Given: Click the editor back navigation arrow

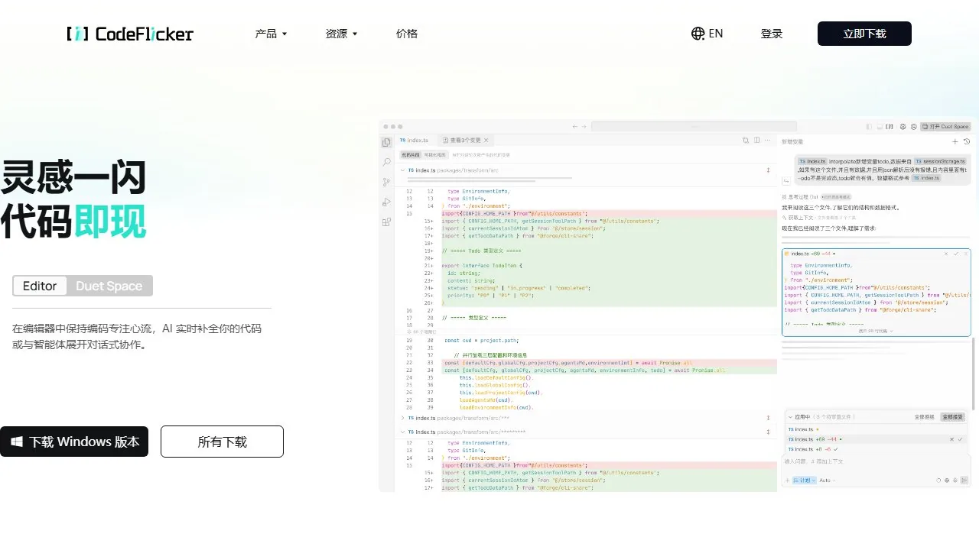Looking at the screenshot, I should (x=575, y=126).
